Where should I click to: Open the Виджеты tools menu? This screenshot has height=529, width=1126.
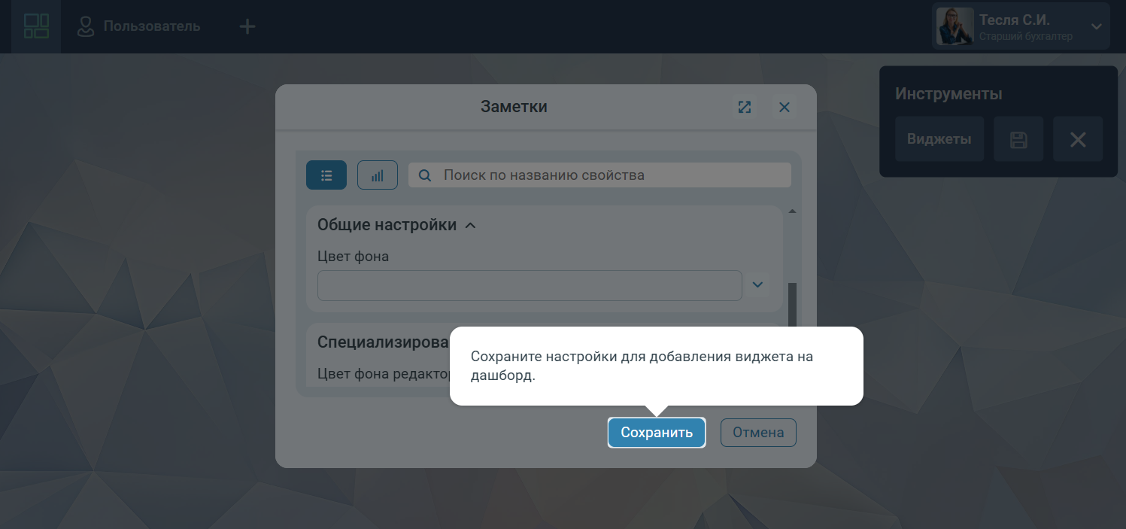939,139
